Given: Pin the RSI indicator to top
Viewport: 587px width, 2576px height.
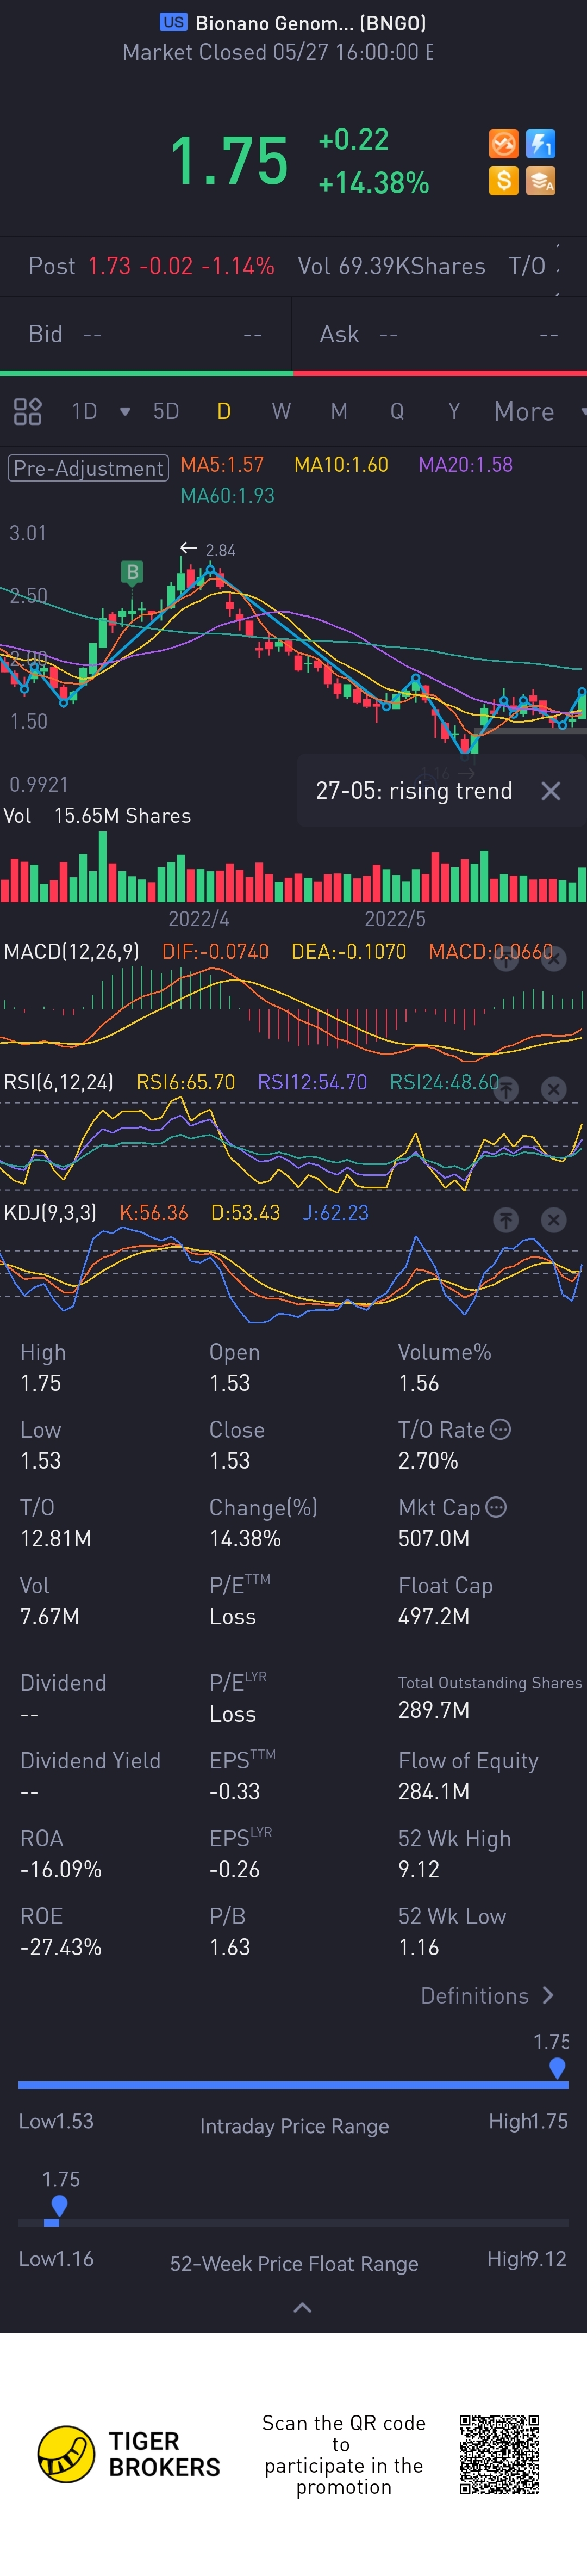Looking at the screenshot, I should click(506, 1089).
